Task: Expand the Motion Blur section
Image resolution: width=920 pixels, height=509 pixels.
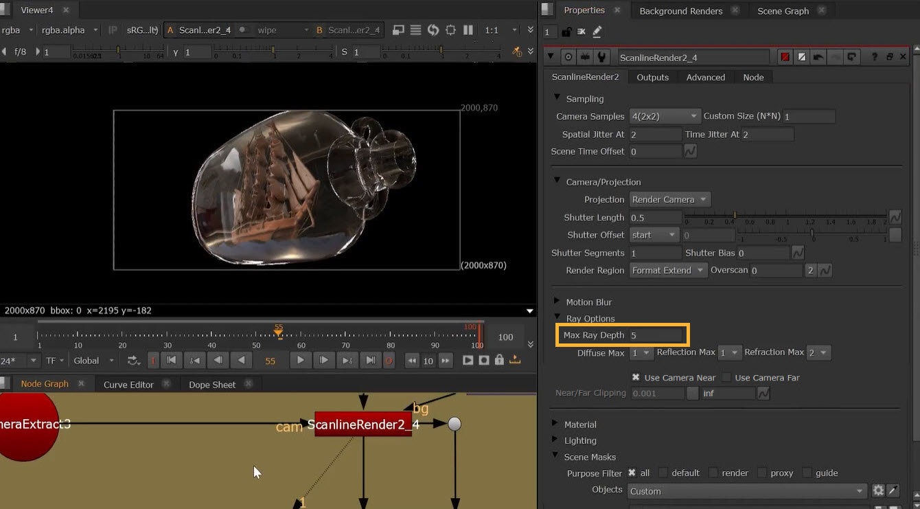Action: click(x=557, y=302)
